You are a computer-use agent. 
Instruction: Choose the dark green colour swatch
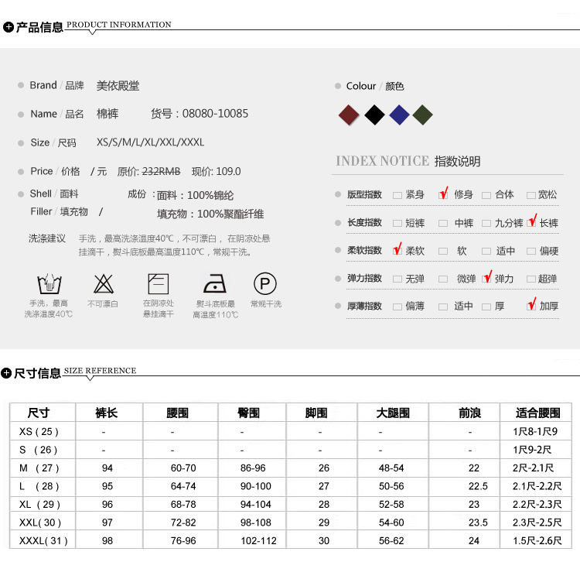422,115
